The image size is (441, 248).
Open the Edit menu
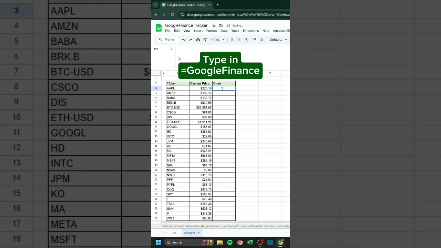click(177, 31)
